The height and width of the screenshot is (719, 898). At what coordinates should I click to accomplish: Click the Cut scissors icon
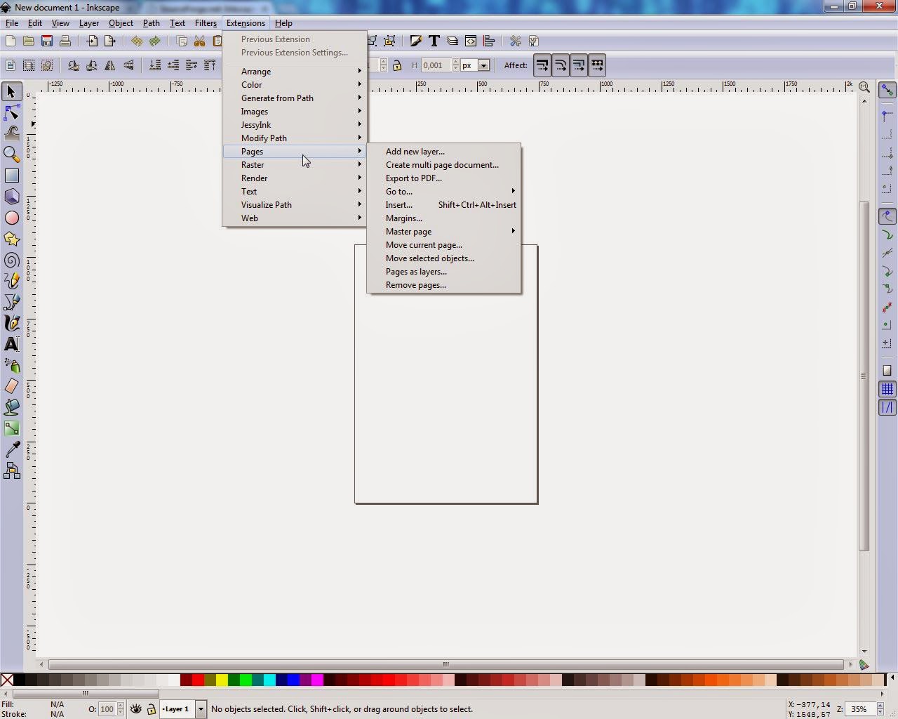coord(200,41)
